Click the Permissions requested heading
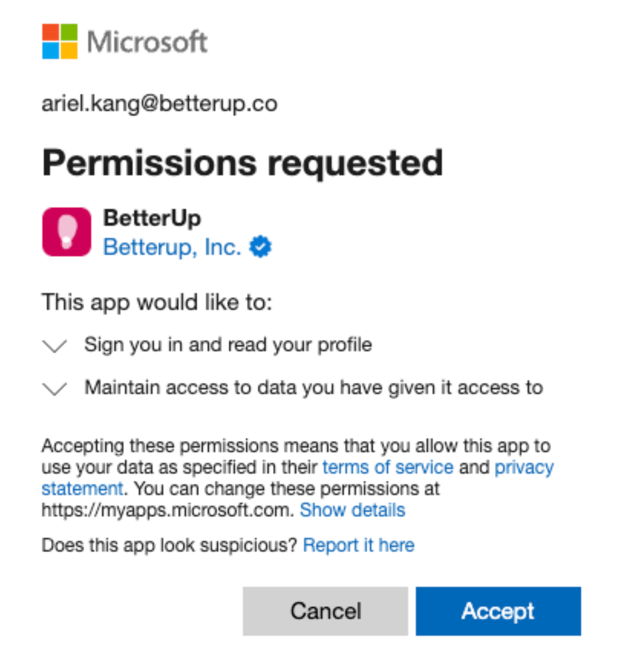This screenshot has height=670, width=625. 242,163
